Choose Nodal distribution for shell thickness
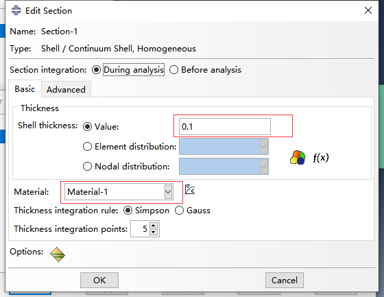384x297 pixels. pyautogui.click(x=87, y=167)
